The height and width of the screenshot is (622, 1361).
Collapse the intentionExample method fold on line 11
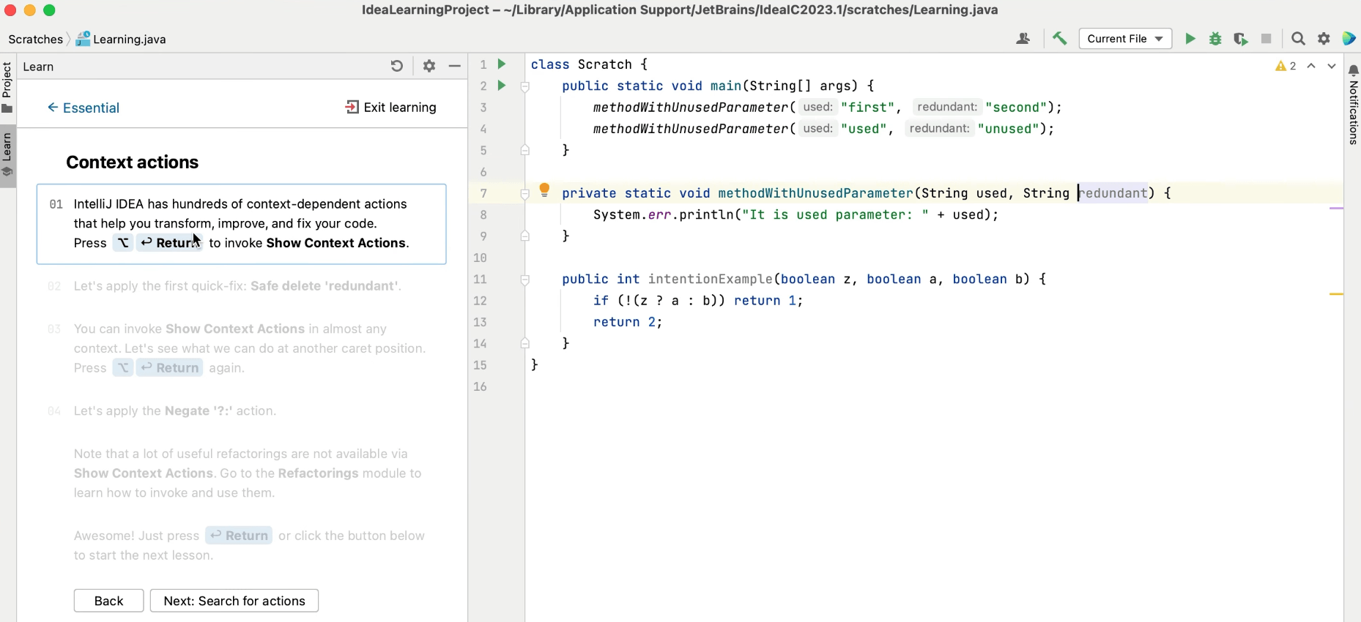click(525, 280)
